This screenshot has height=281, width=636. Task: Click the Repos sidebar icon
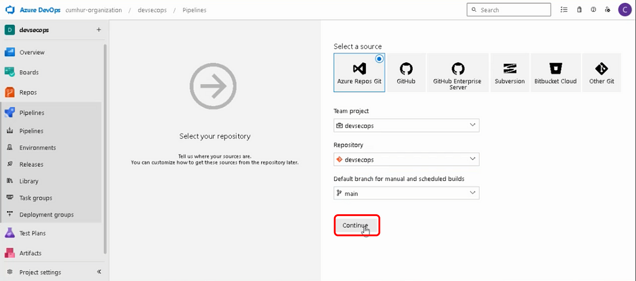10,92
